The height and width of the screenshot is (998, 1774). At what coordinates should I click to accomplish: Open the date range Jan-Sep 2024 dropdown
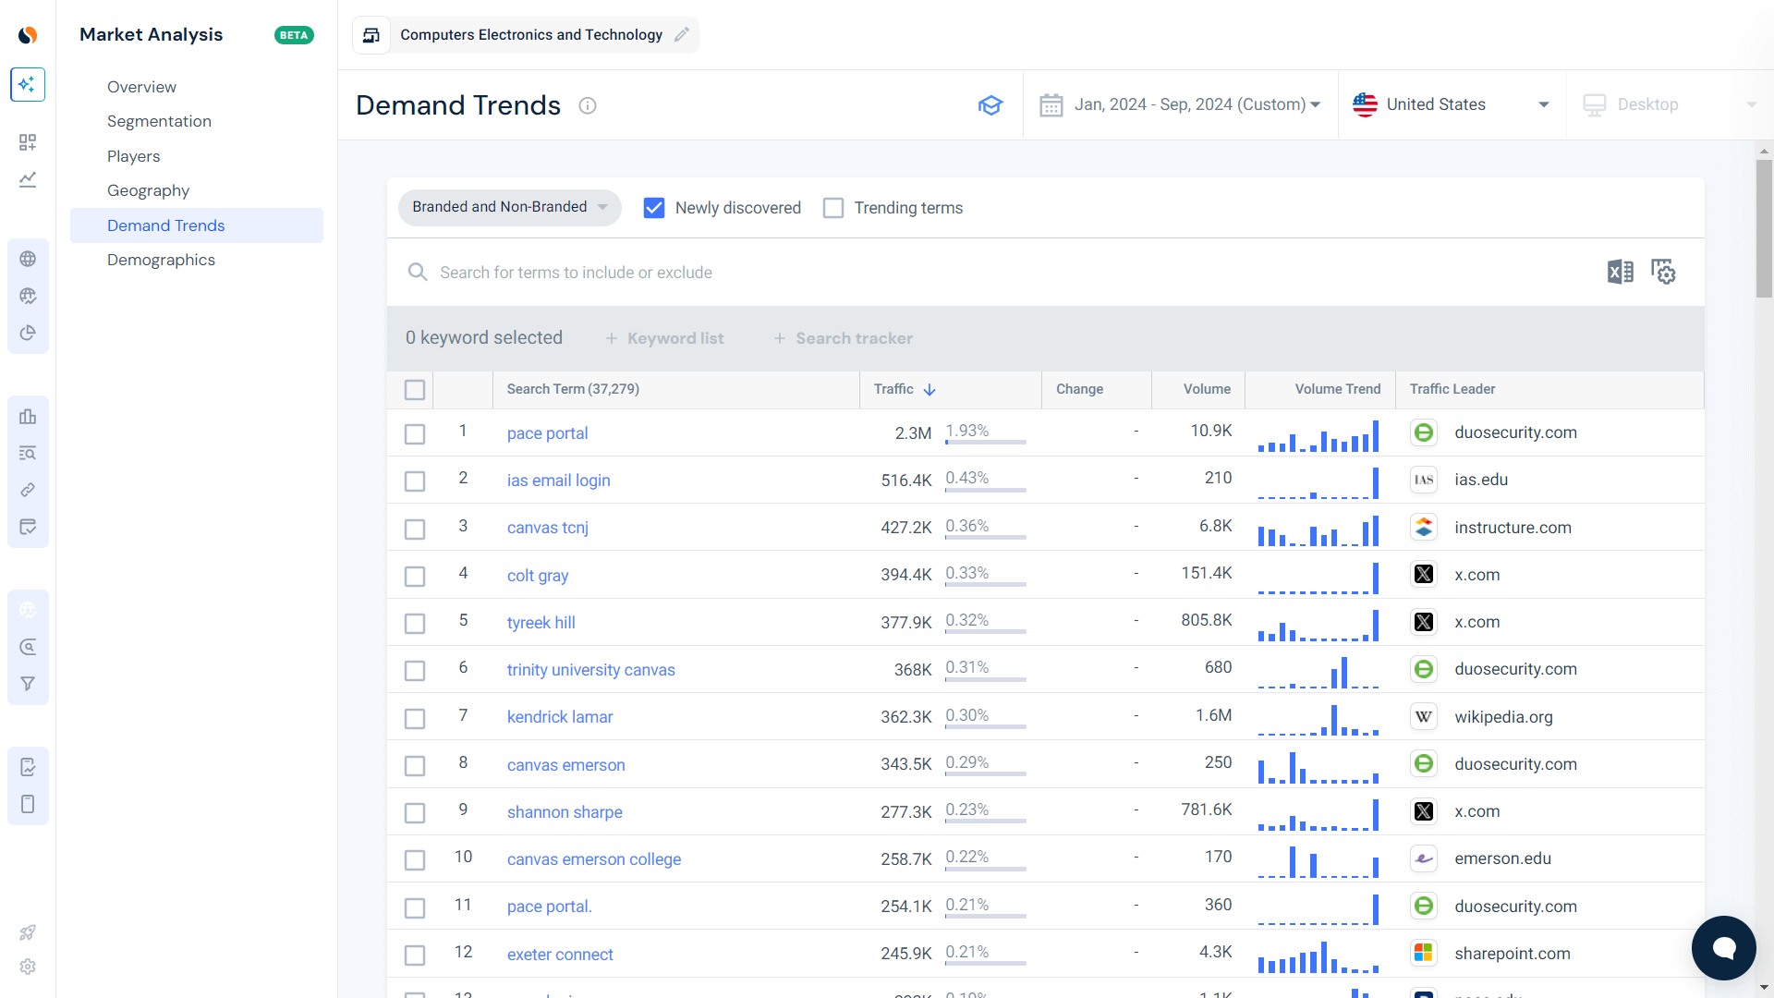[1195, 104]
